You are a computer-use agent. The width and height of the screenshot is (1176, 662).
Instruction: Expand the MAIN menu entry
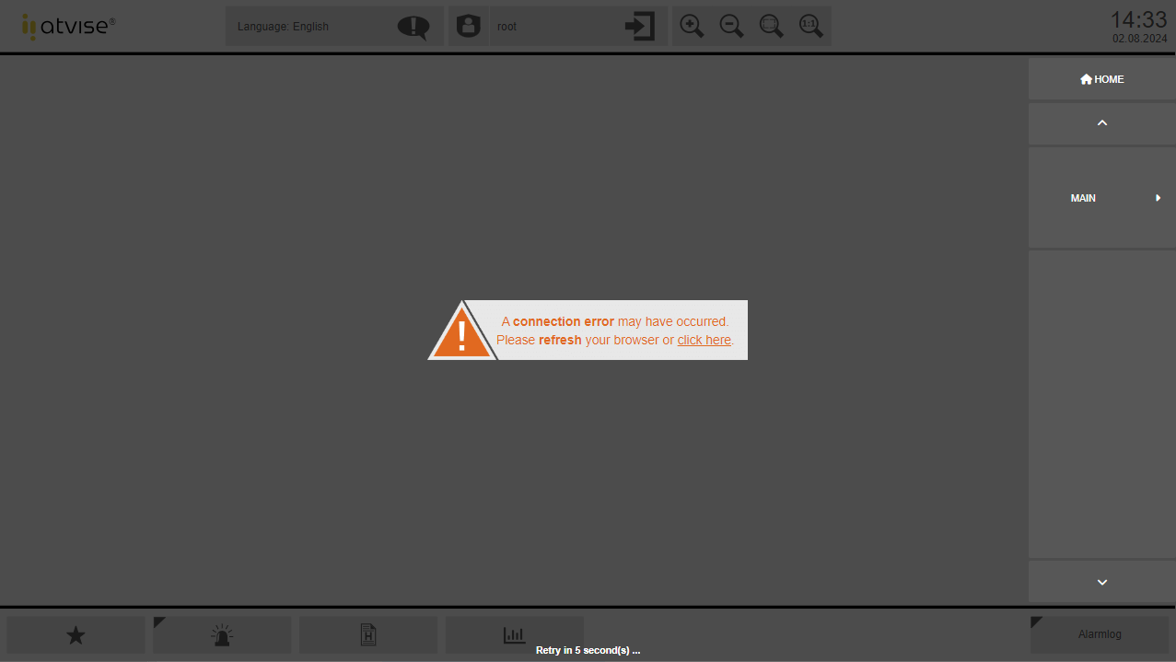(x=1101, y=197)
